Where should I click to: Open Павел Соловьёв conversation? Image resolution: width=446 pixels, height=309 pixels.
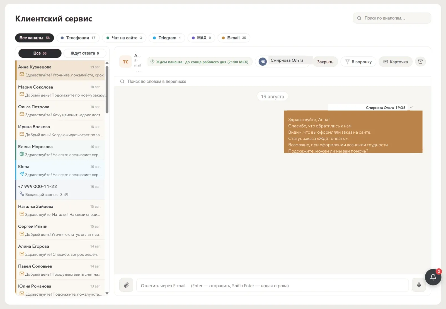pyautogui.click(x=60, y=270)
